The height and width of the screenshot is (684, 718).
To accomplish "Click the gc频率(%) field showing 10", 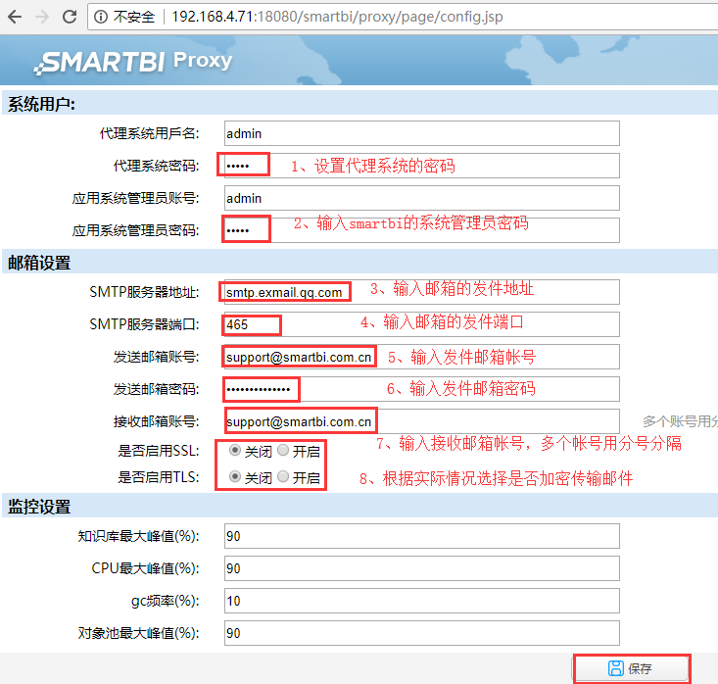I will click(422, 601).
